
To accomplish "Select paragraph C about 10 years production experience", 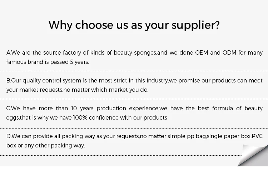I will coord(134,113).
